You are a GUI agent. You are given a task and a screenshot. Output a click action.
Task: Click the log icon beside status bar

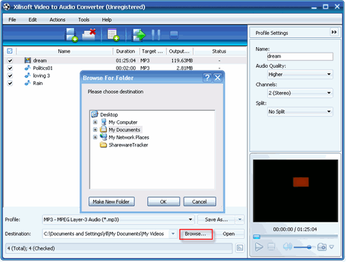[240, 248]
